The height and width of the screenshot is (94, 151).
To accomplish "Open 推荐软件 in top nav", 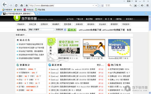I will coord(99,19).
